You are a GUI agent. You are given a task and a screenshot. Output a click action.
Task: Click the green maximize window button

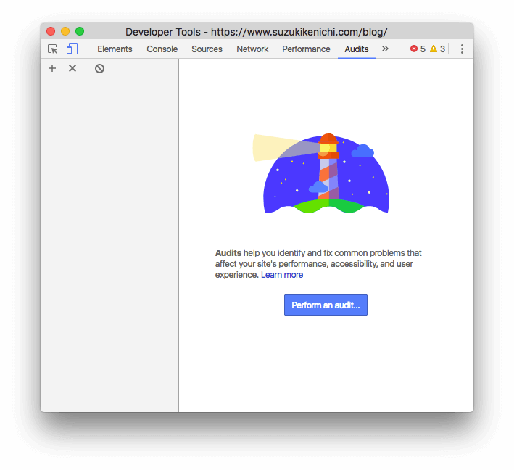tap(80, 31)
